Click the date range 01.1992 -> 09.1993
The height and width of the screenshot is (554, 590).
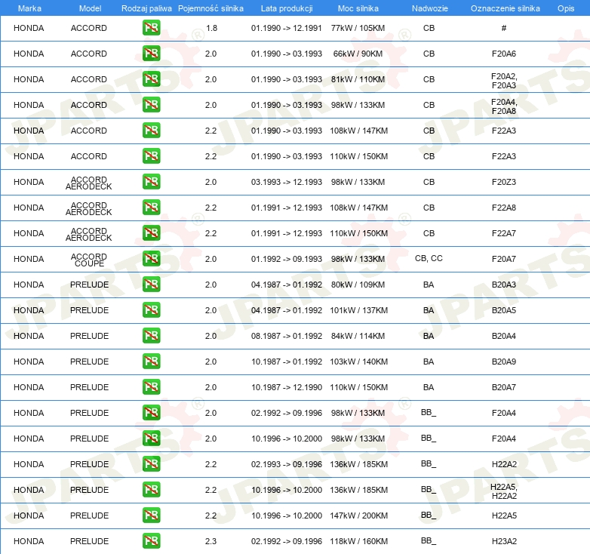(x=287, y=259)
